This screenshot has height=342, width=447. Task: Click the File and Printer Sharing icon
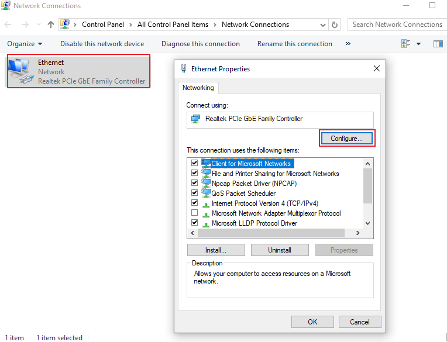click(206, 173)
